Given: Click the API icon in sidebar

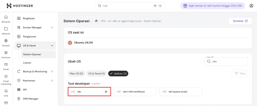Looking at the screenshot, I should (x=19, y=89).
